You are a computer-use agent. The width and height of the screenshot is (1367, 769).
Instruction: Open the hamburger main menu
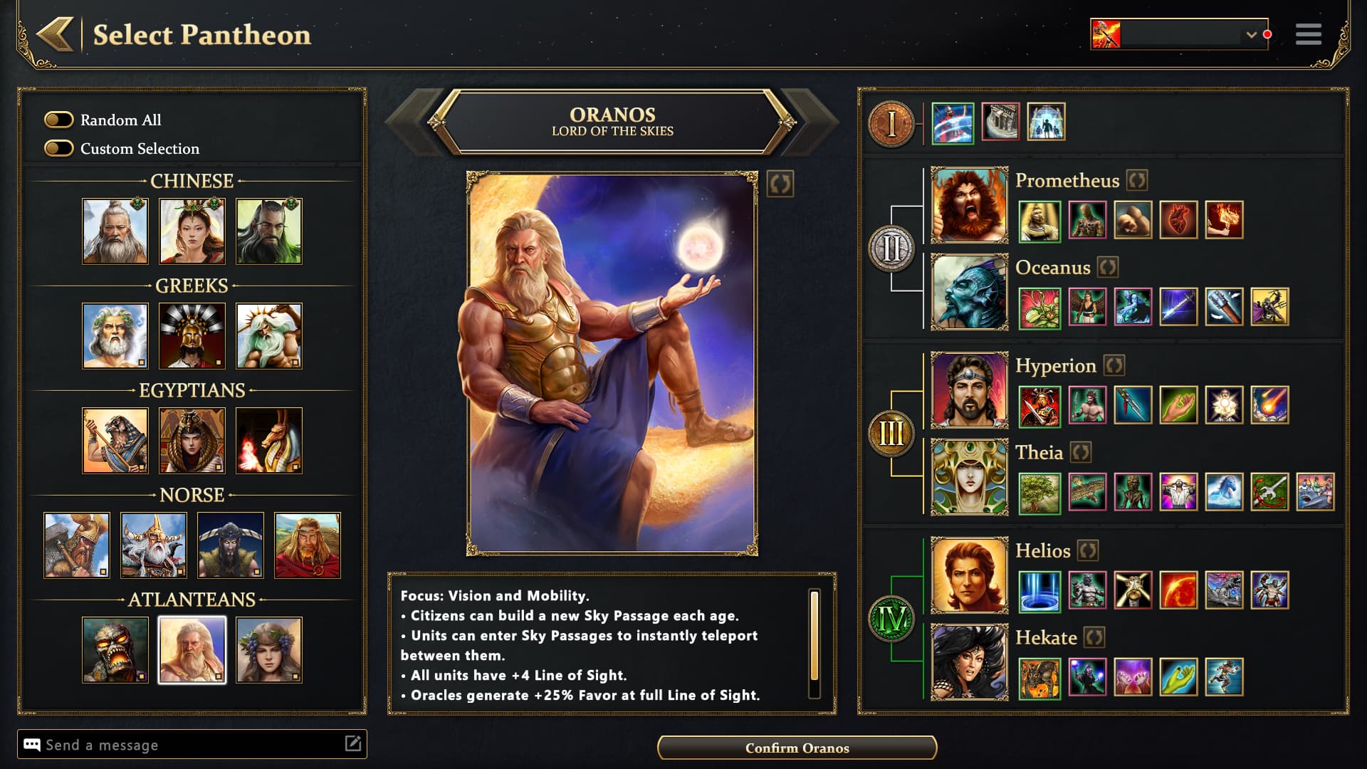click(x=1309, y=34)
